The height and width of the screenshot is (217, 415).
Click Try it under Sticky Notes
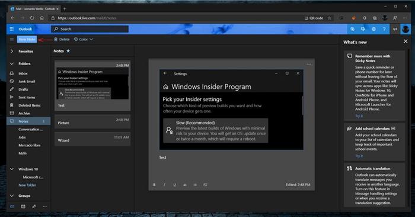click(x=359, y=116)
